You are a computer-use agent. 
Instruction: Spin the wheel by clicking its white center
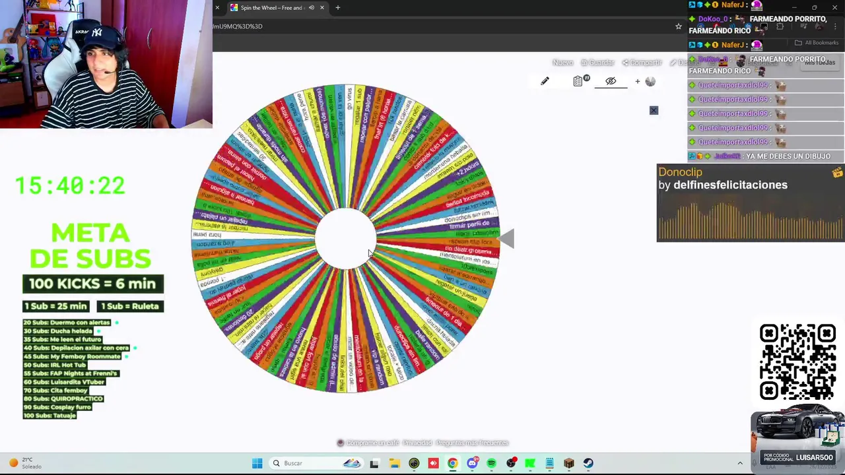coord(345,239)
